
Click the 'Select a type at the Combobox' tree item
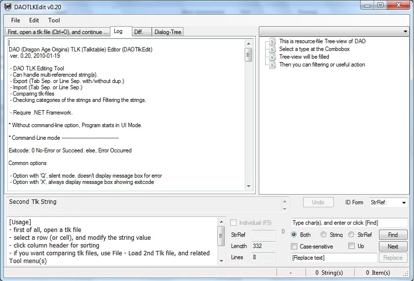(314, 49)
